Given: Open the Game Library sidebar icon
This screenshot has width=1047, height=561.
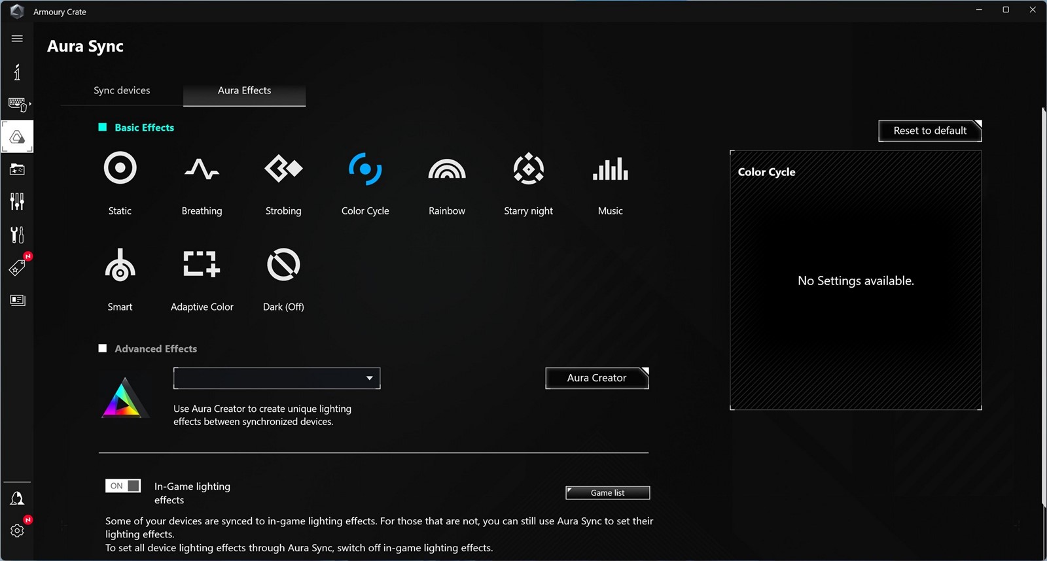Looking at the screenshot, I should 17,169.
